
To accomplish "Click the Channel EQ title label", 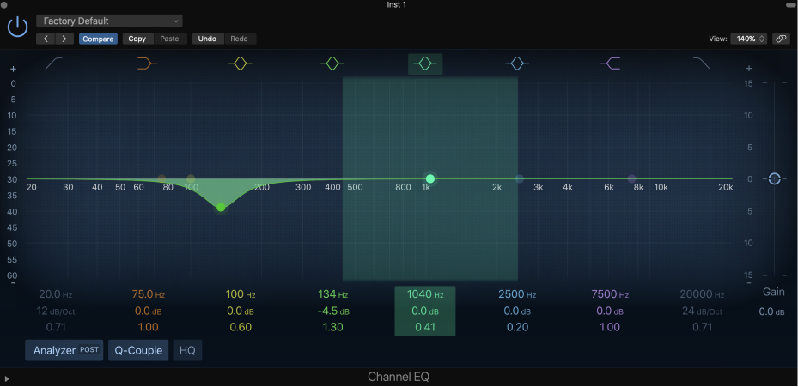I will (399, 377).
